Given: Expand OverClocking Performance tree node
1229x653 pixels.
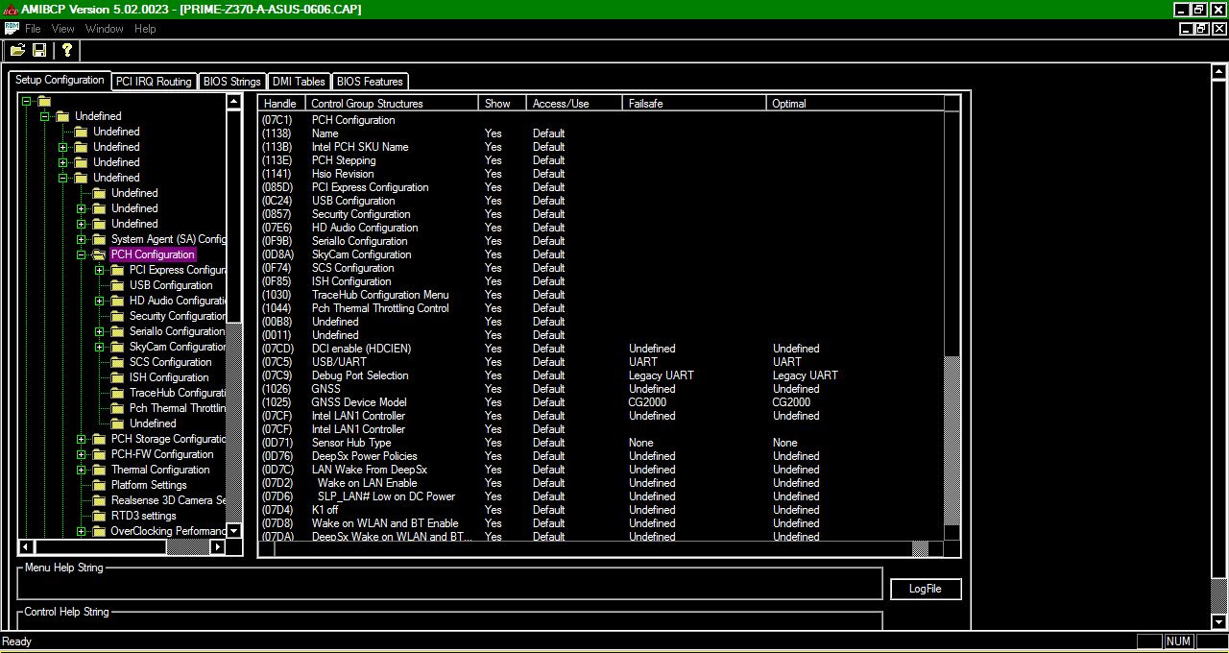Looking at the screenshot, I should [x=82, y=531].
